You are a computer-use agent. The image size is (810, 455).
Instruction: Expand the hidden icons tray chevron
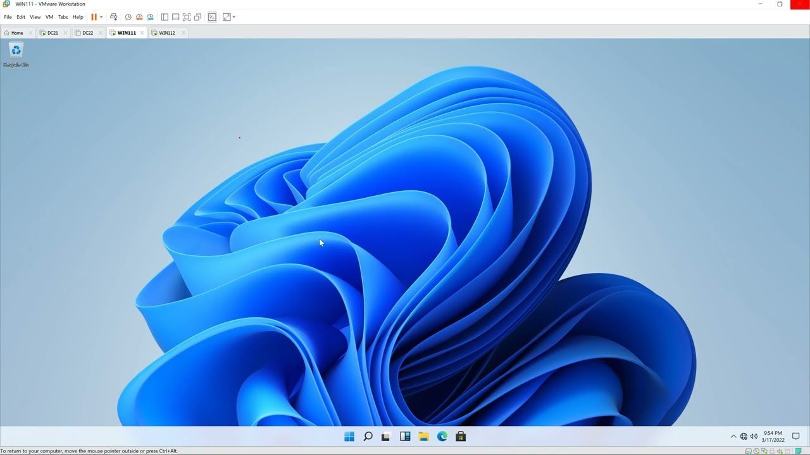734,436
